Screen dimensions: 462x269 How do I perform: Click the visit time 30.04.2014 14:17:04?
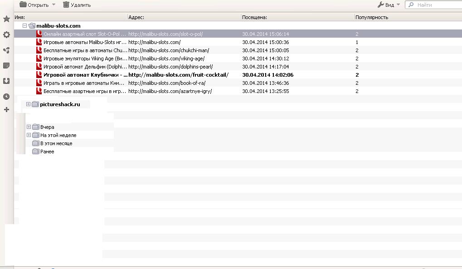tap(266, 67)
